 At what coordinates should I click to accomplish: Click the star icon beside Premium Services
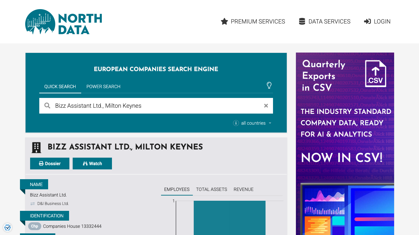[x=224, y=21]
